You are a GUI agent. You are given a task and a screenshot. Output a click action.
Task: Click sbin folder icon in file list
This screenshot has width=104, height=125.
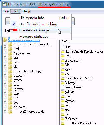coord(63,96)
